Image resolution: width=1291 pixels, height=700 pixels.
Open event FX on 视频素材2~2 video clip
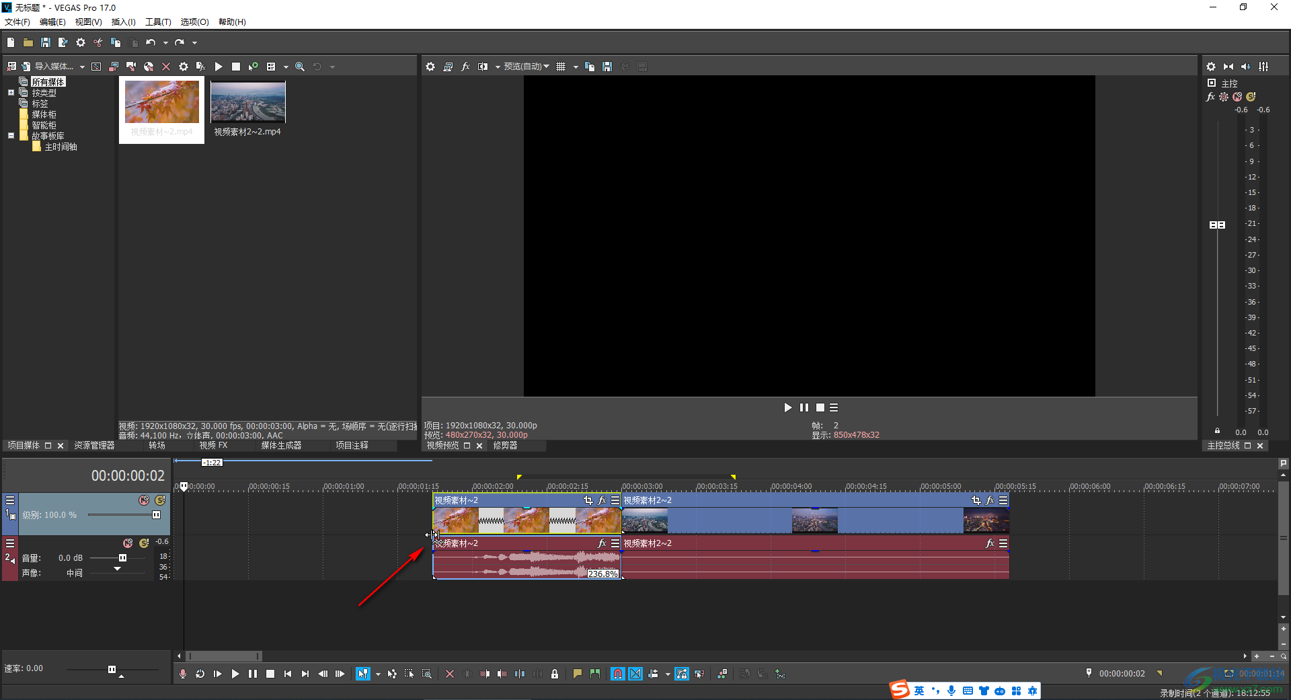990,500
